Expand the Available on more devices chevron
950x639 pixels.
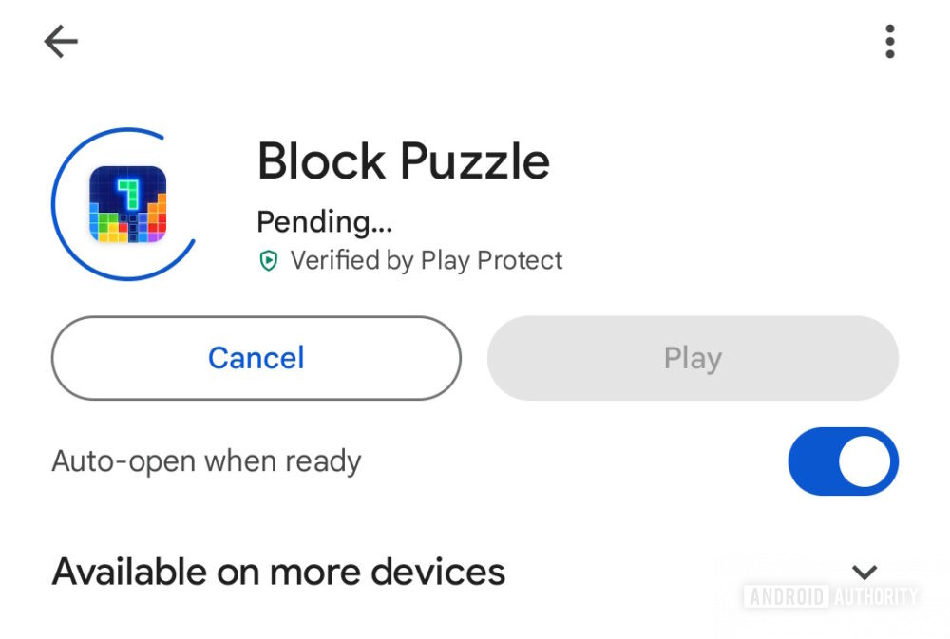pos(864,572)
